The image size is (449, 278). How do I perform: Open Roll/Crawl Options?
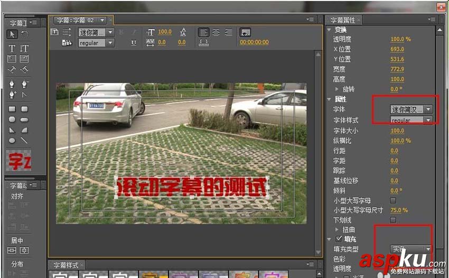point(67,32)
